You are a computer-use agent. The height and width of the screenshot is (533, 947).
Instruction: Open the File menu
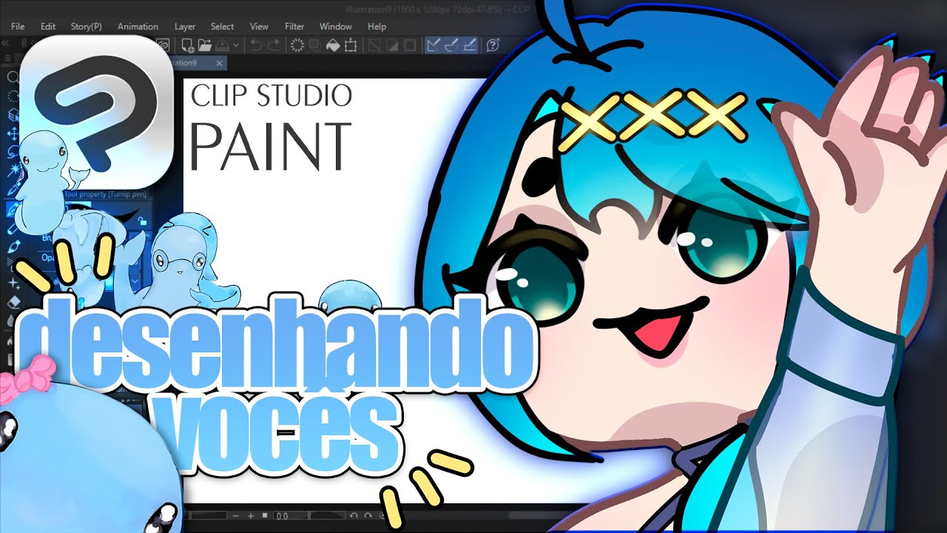[x=18, y=27]
